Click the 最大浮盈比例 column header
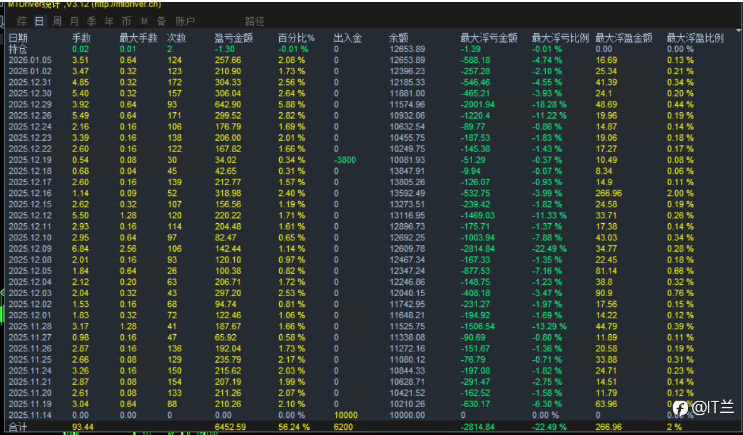 click(695, 38)
